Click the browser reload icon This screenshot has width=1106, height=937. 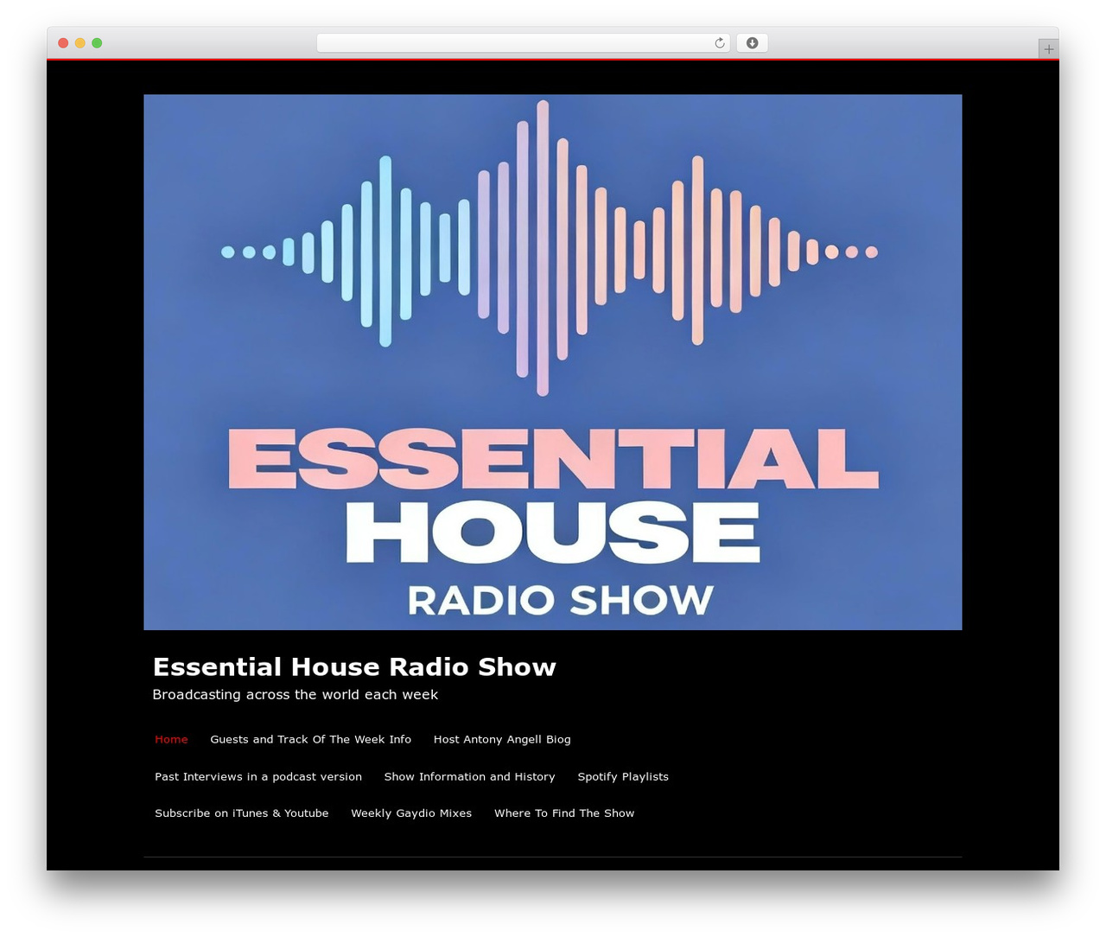pos(719,43)
